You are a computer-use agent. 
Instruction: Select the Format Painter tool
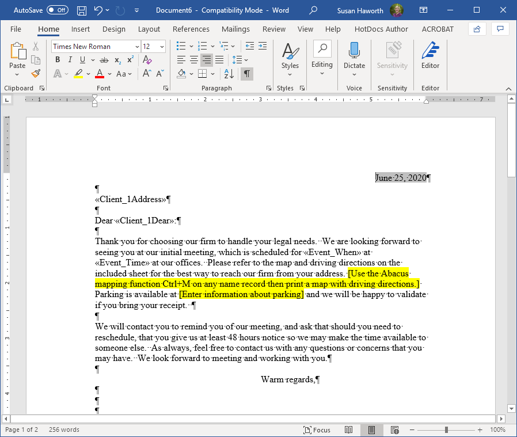point(35,74)
